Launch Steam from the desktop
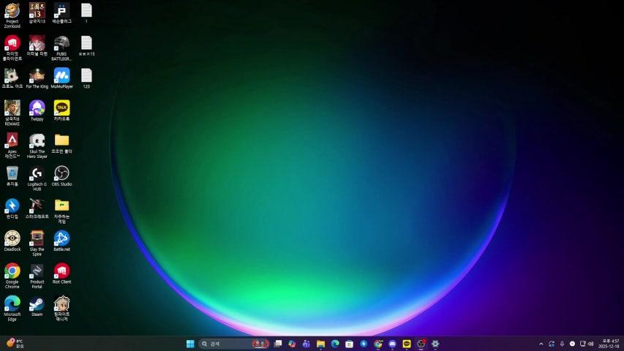This screenshot has width=624, height=351. 37,306
